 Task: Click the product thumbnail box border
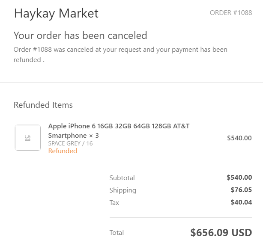click(15, 138)
